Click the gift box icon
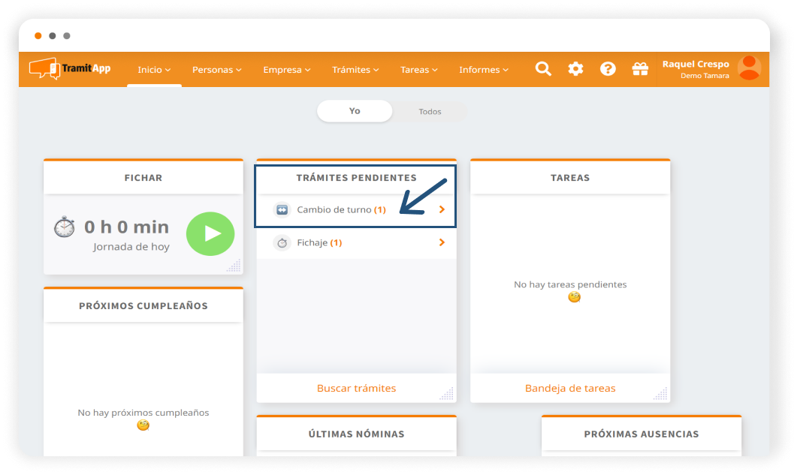The width and height of the screenshot is (797, 475). pos(640,69)
